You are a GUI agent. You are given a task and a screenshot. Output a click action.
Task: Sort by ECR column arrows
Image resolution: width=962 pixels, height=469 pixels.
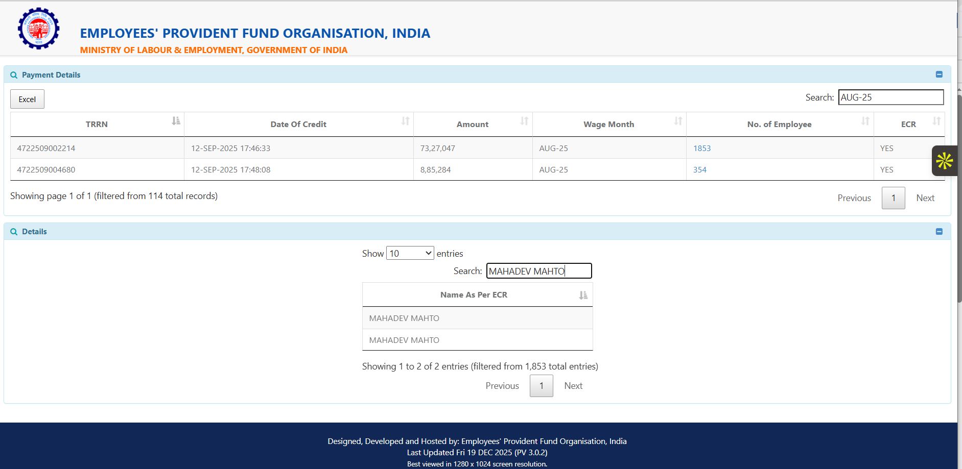[936, 121]
